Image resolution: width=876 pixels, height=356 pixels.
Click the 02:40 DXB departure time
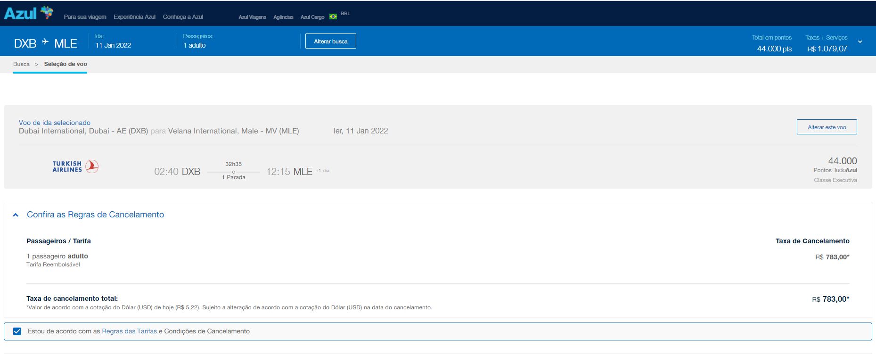pos(177,172)
